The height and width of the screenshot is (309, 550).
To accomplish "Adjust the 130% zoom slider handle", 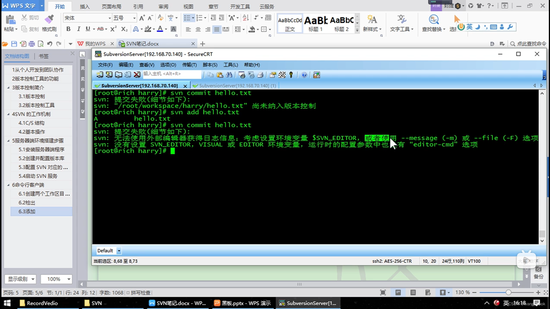I will point(508,292).
